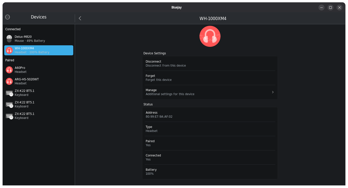The width and height of the screenshot is (348, 188).
Task: Forget this device
Action: [210, 78]
